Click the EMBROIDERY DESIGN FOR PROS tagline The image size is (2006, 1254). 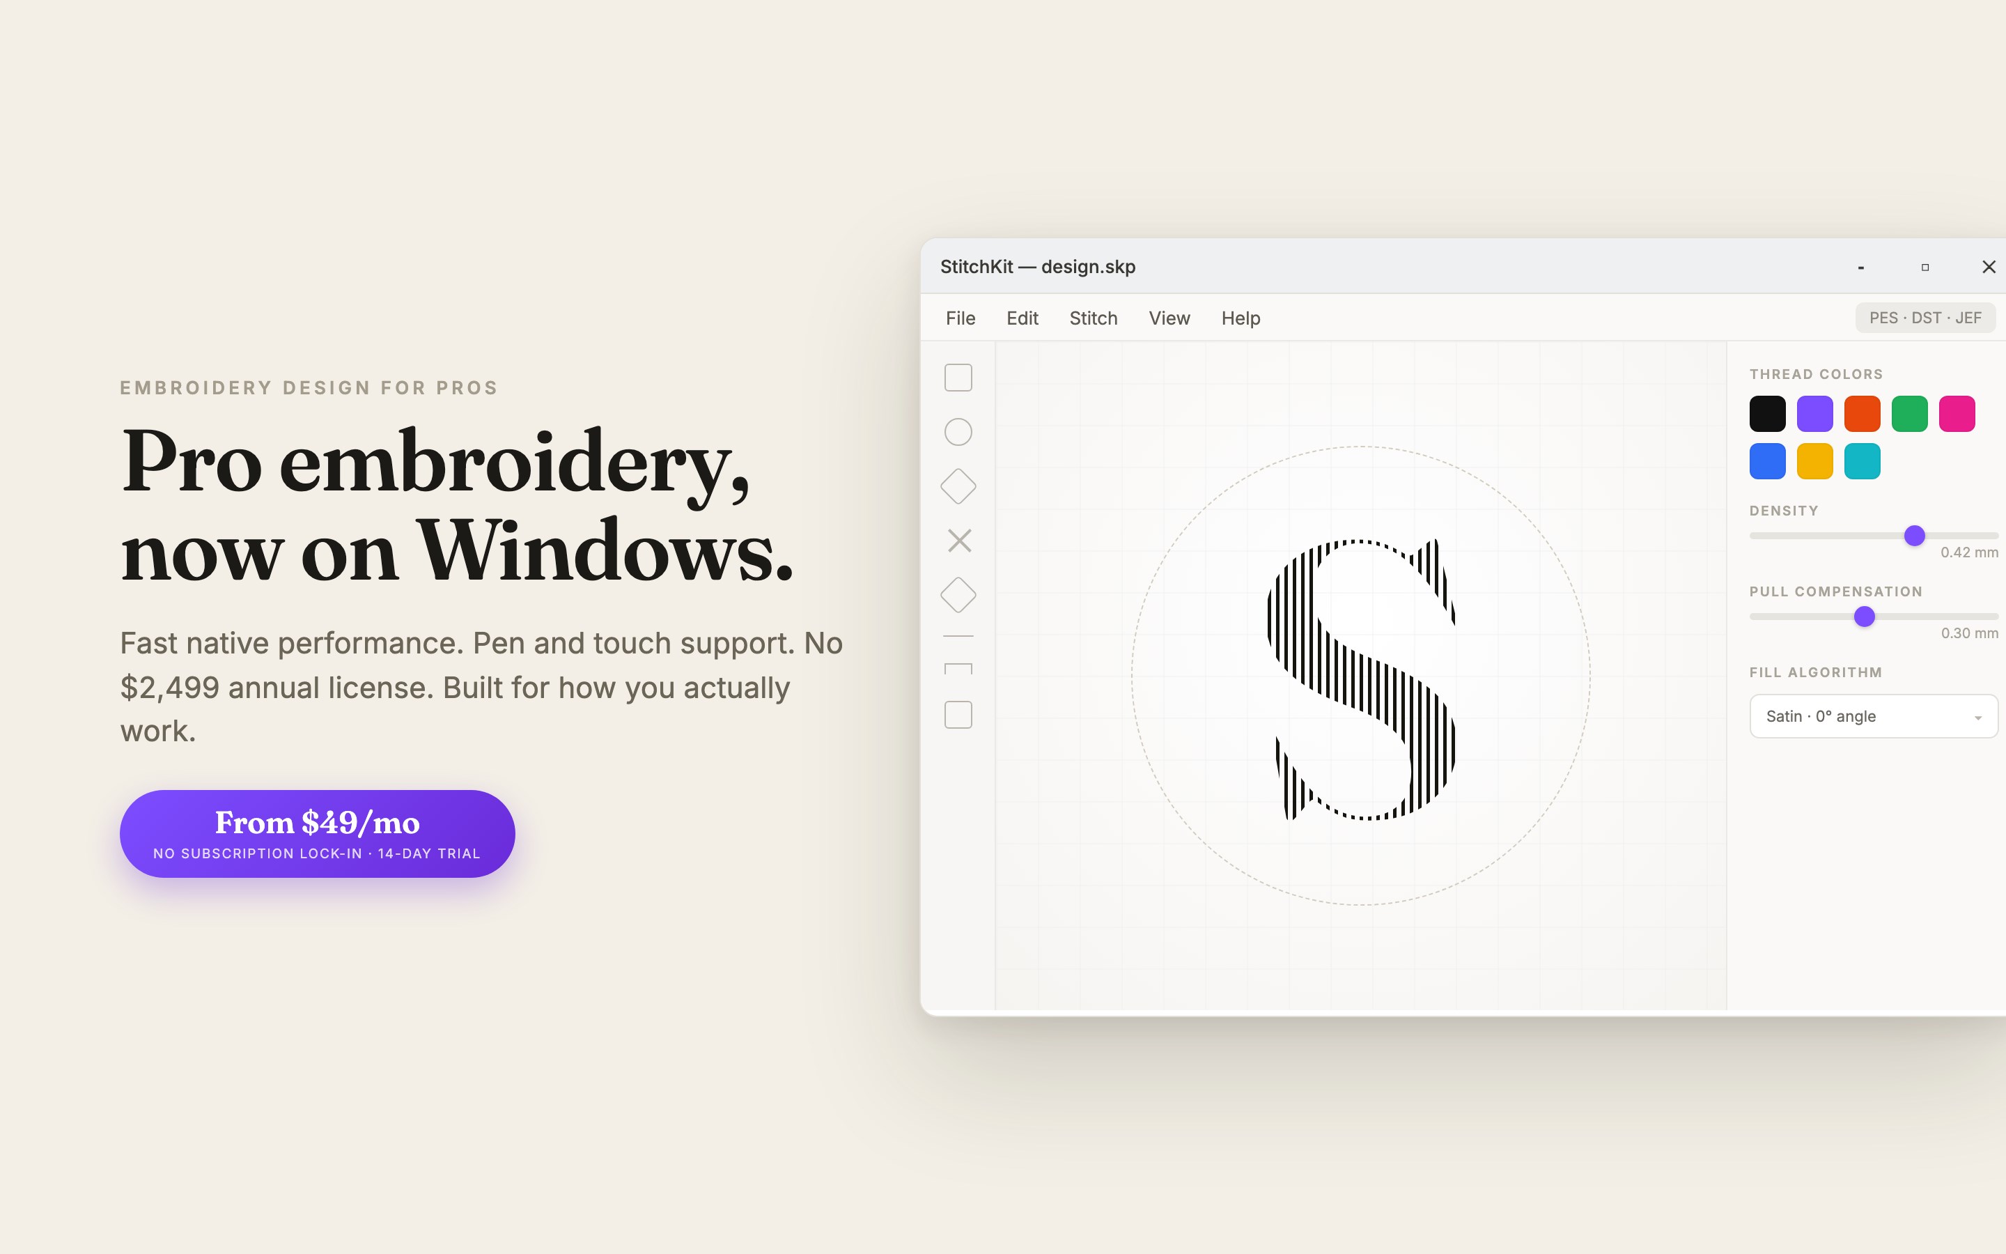[x=309, y=388]
